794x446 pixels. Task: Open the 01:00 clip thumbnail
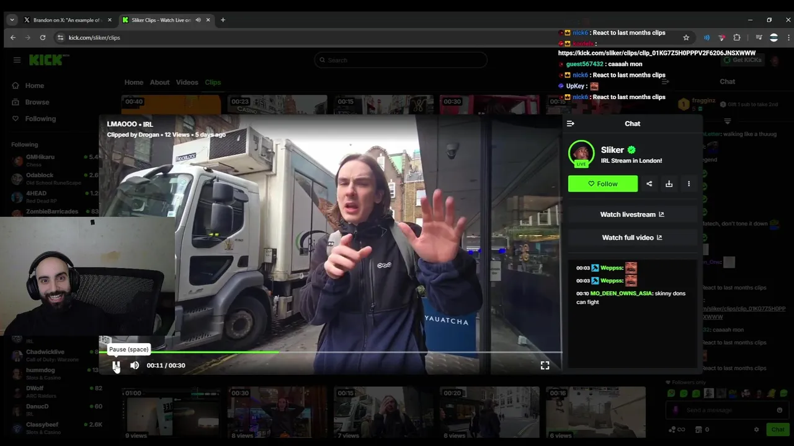pos(172,412)
